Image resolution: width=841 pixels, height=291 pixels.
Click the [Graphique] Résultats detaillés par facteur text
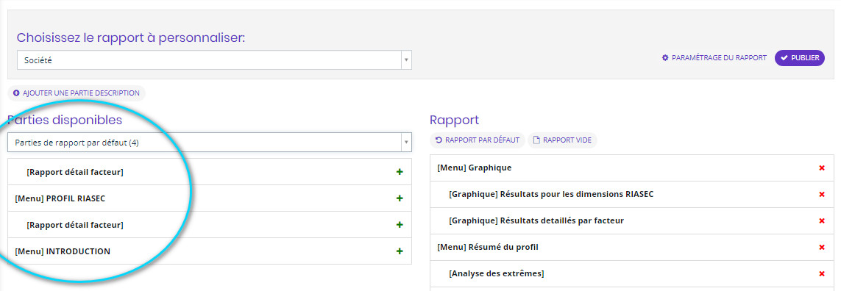pyautogui.click(x=536, y=220)
